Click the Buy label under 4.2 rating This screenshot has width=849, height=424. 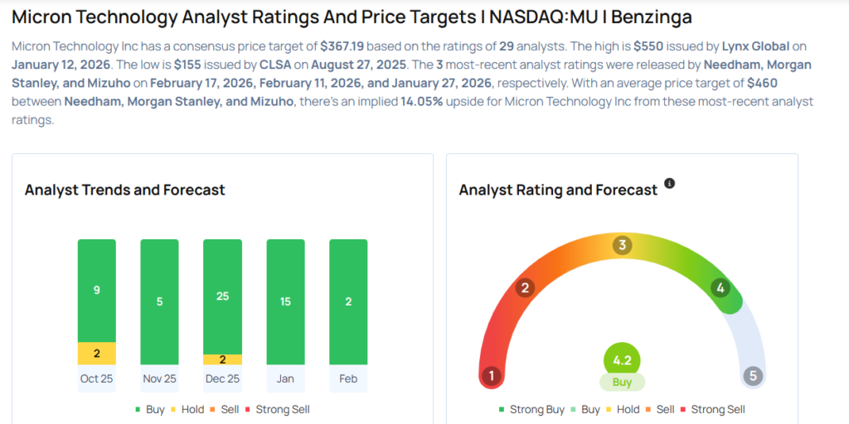[x=622, y=383]
